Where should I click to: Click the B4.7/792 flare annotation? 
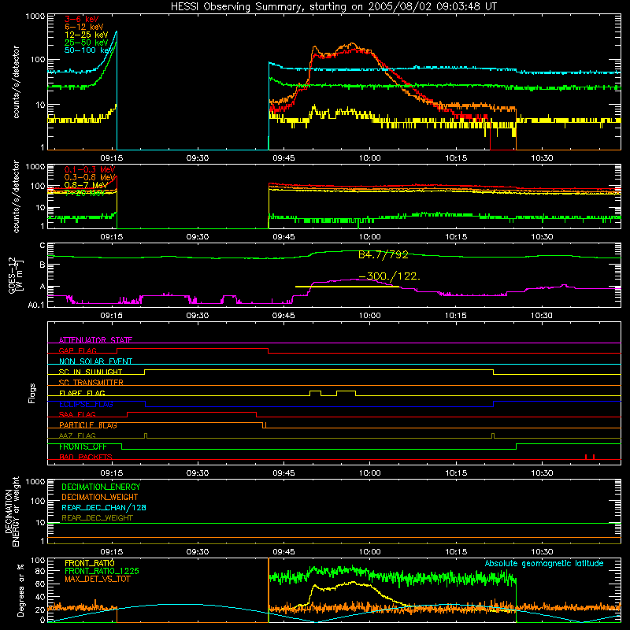pos(384,254)
